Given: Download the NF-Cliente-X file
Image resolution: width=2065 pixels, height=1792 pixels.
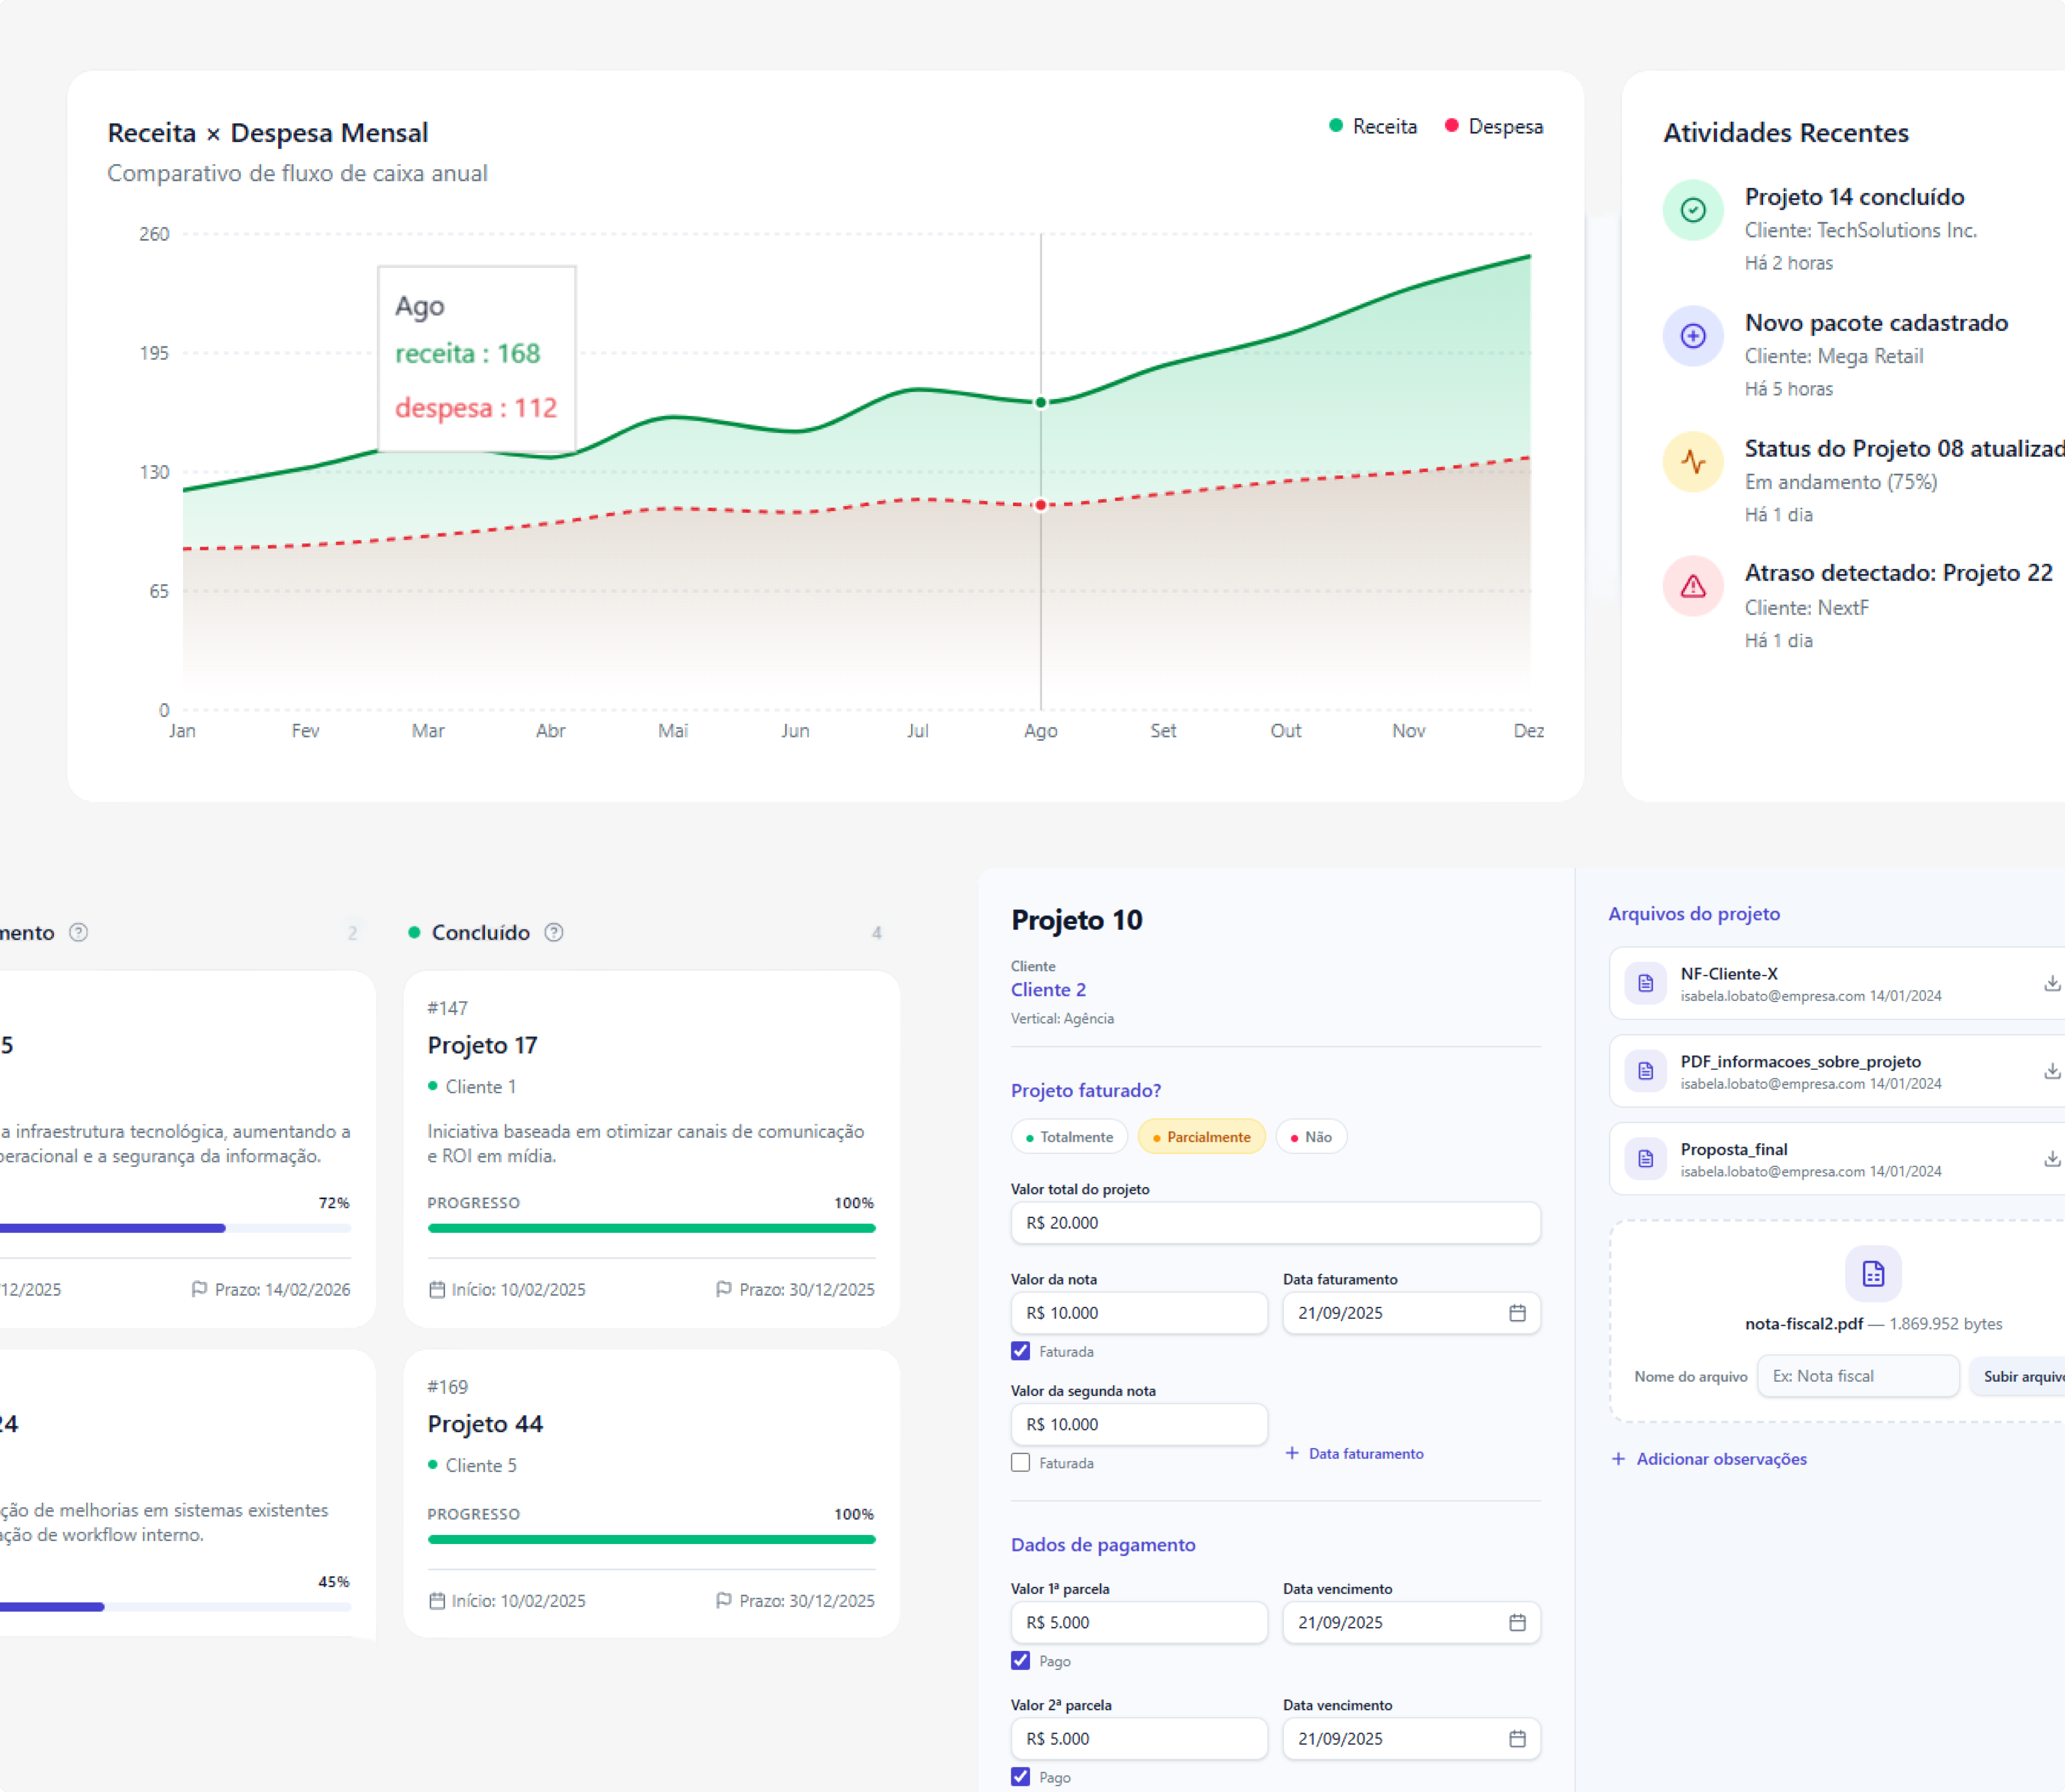Looking at the screenshot, I should tap(2051, 984).
